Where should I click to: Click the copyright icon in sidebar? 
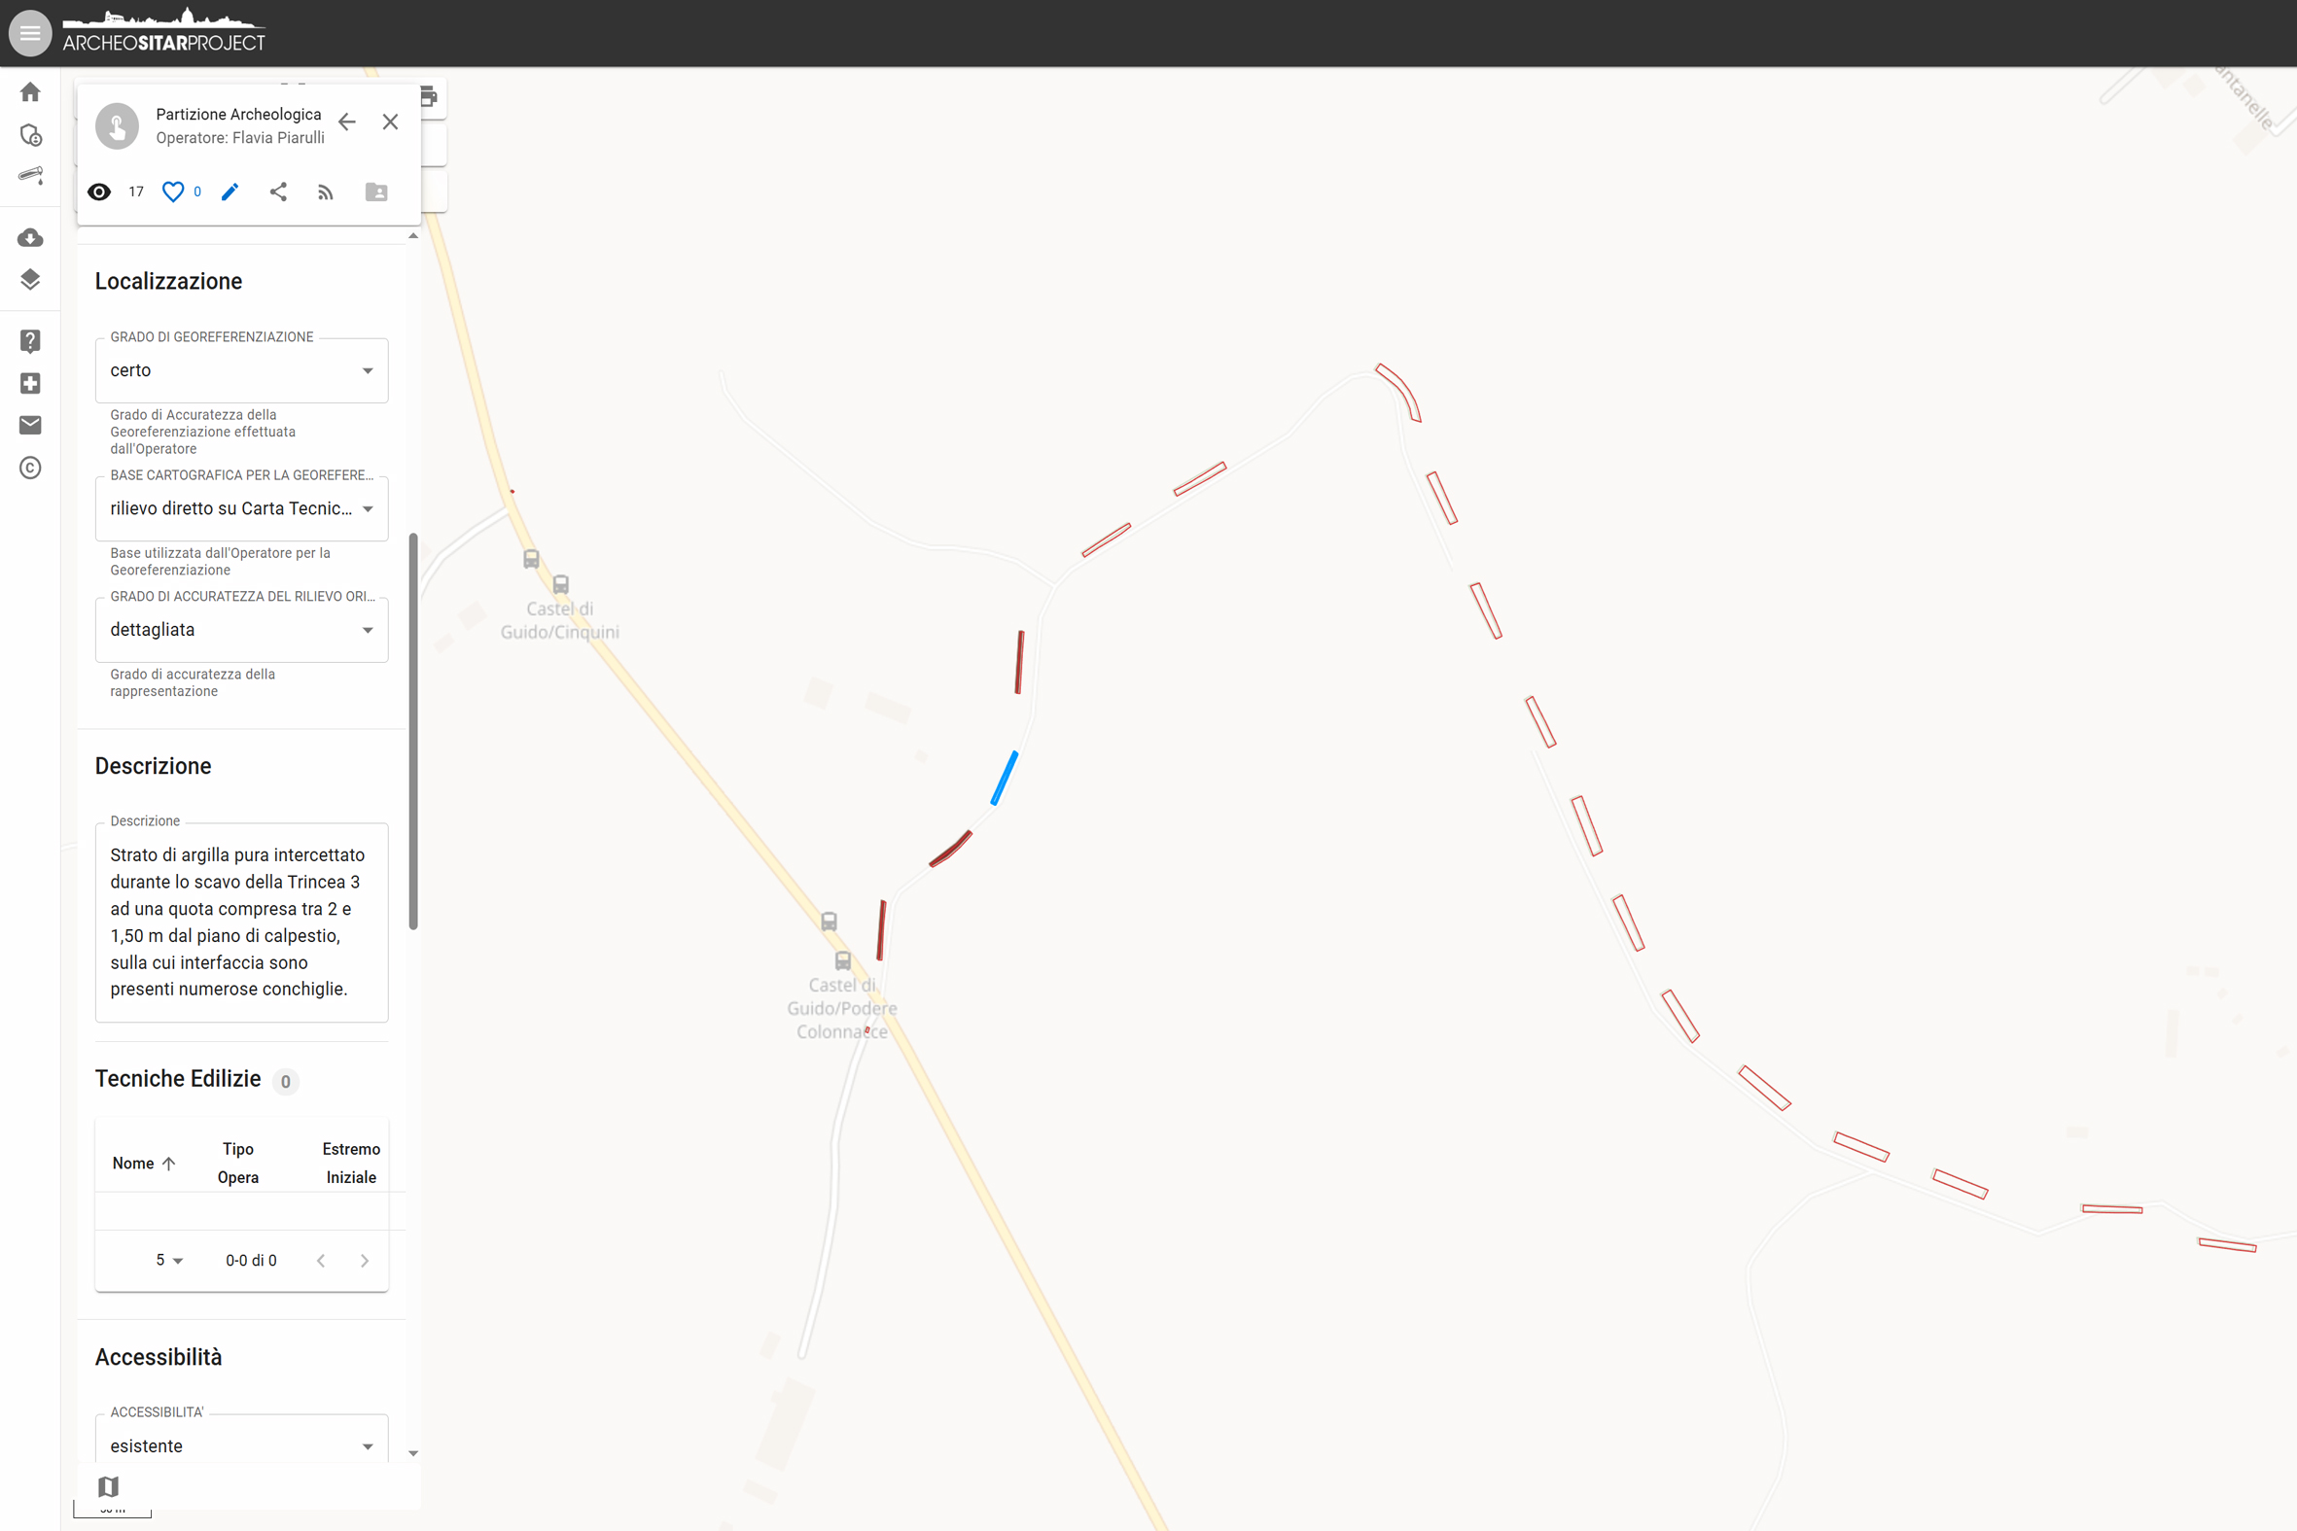(x=30, y=468)
